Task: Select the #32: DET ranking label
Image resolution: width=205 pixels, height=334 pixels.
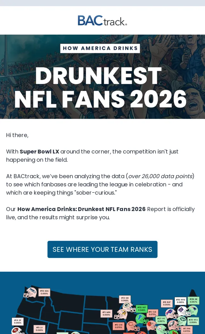Action: coord(142,309)
